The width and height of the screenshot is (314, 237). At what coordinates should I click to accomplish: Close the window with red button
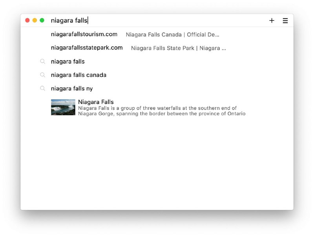[27, 20]
